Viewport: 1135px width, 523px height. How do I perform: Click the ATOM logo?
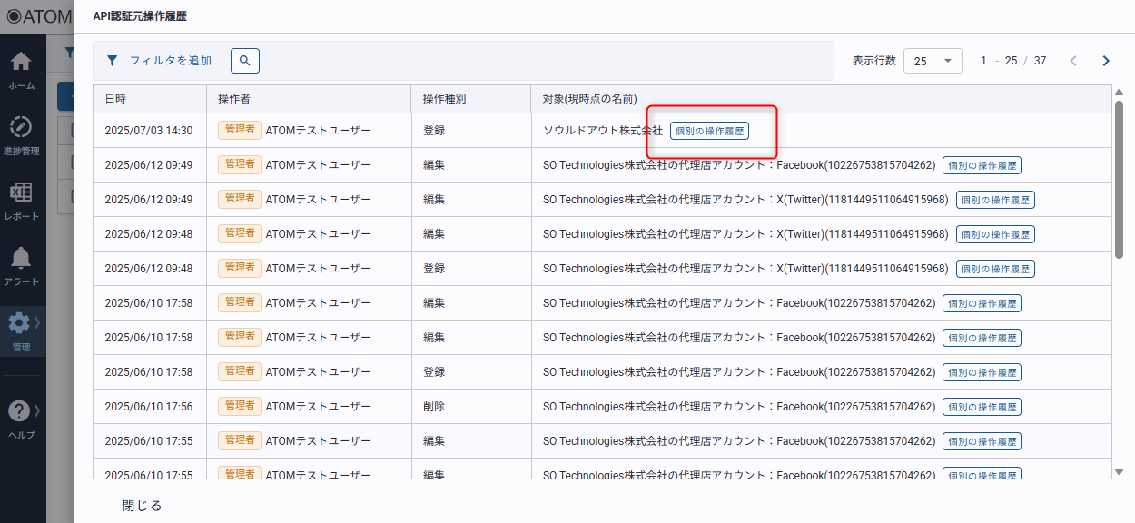pos(36,16)
